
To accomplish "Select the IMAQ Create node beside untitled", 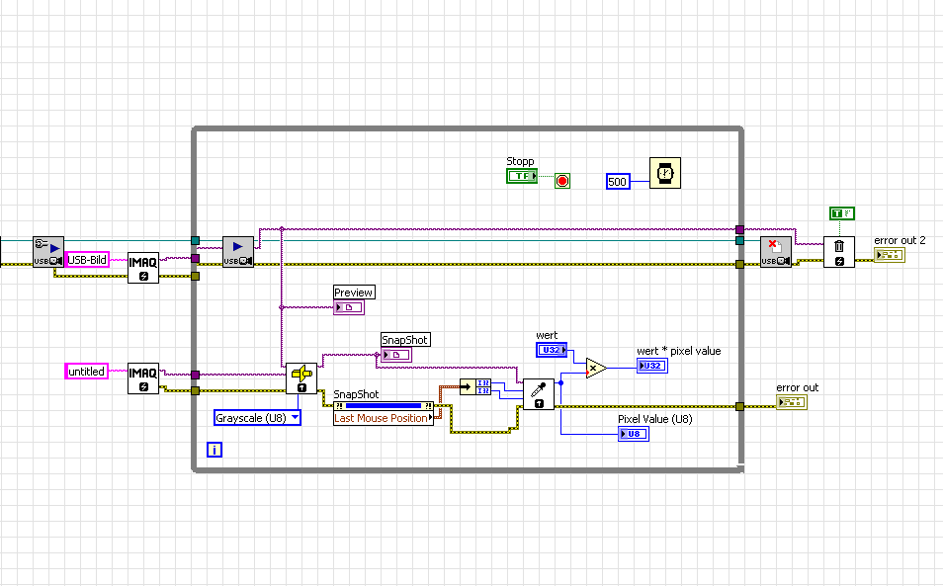I will (143, 378).
